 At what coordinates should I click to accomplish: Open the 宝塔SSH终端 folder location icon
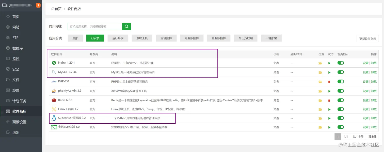[x=320, y=127]
